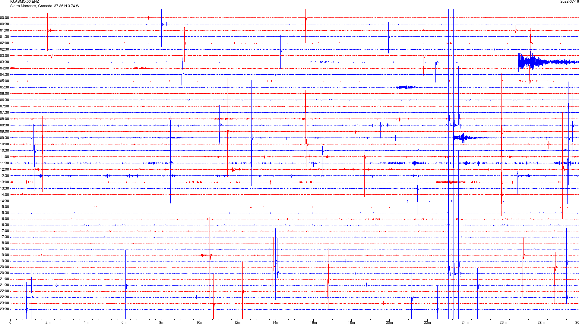Click the 08:00 time row label
The image size is (579, 325).
pos(5,119)
